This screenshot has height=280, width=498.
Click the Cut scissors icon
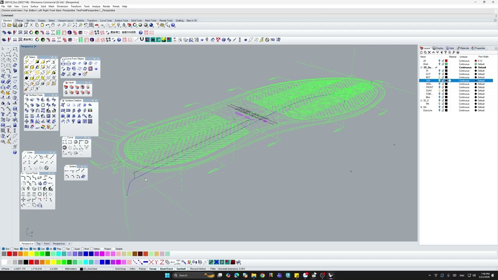31,25
